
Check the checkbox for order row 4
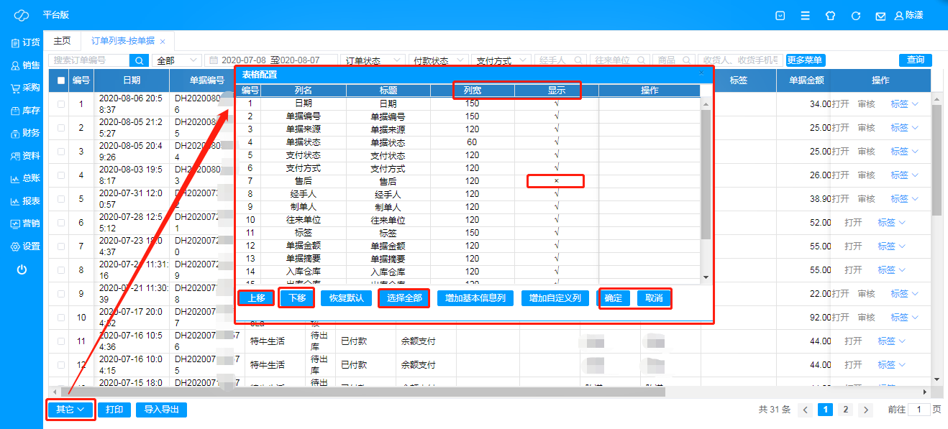tap(60, 175)
